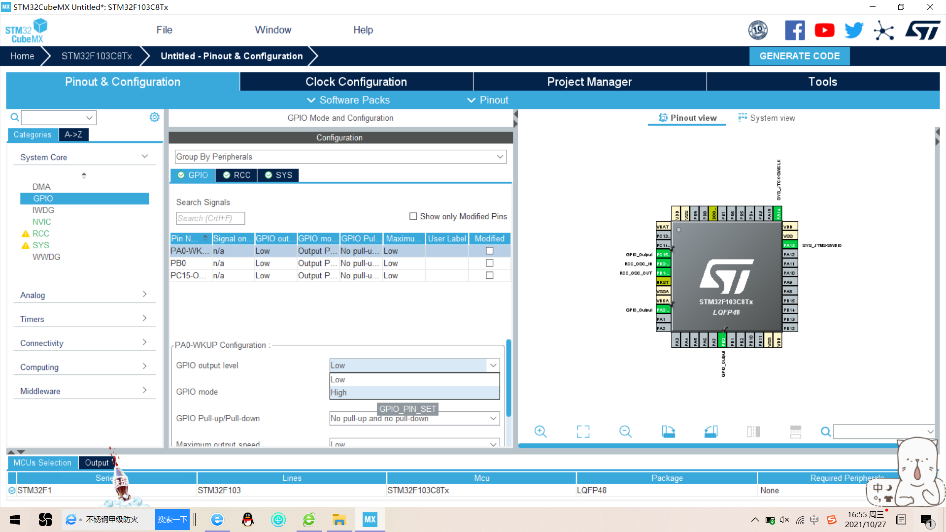
Task: Click the Search Signals input field
Action: click(210, 218)
